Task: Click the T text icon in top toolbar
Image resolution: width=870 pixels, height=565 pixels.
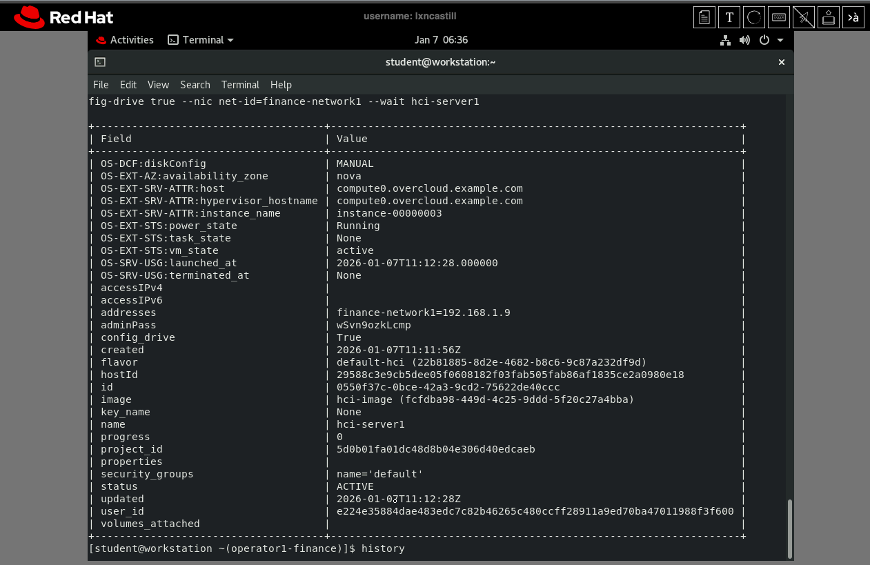Action: tap(729, 17)
